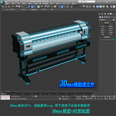This screenshot has height=116, width=116.
Task: Toggle the Angle Snap button
Action: click(62, 6)
